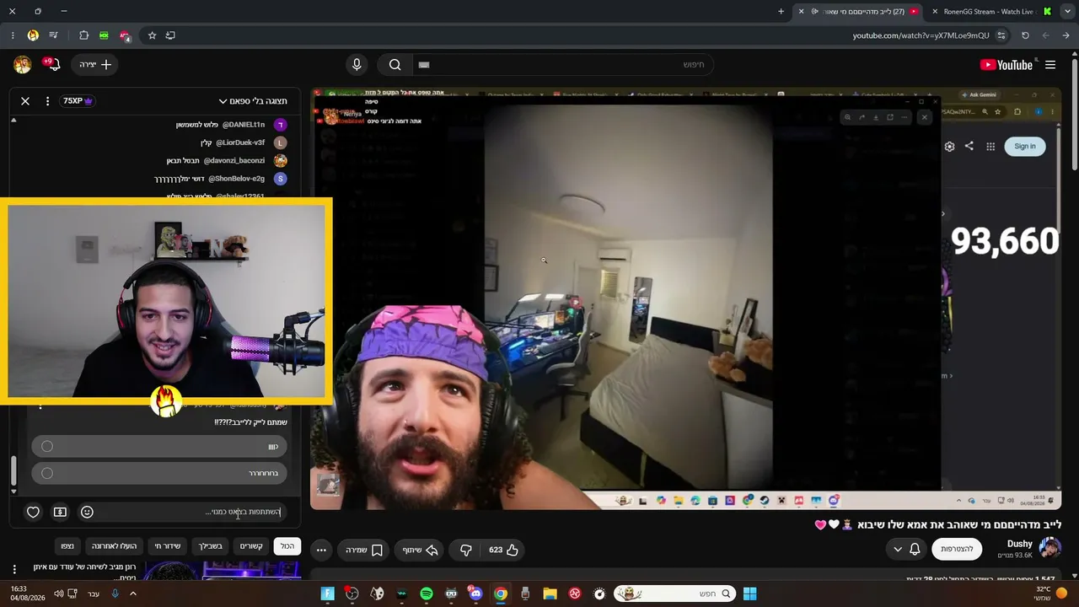Open the media control icon in browser toolbar
This screenshot has width=1079, height=607.
click(x=53, y=35)
